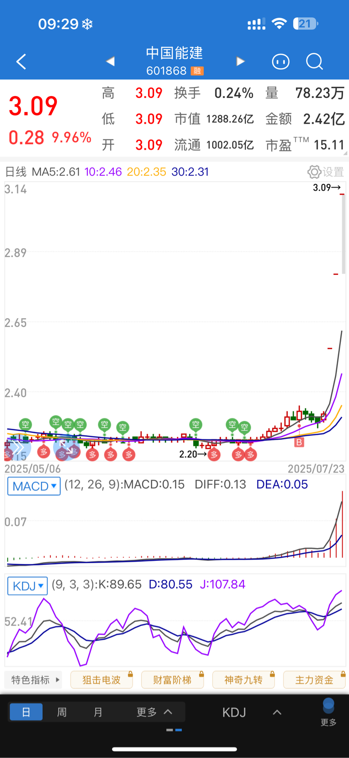Open the assistant robot face icon
349x758 pixels.
click(280, 61)
